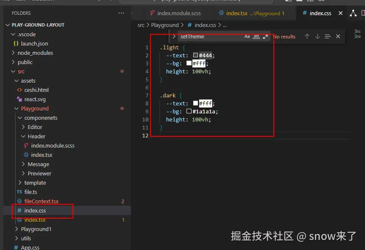This screenshot has height=250, width=365.
Task: Expand the replace toggle chevron in find widget
Action: pos(174,36)
